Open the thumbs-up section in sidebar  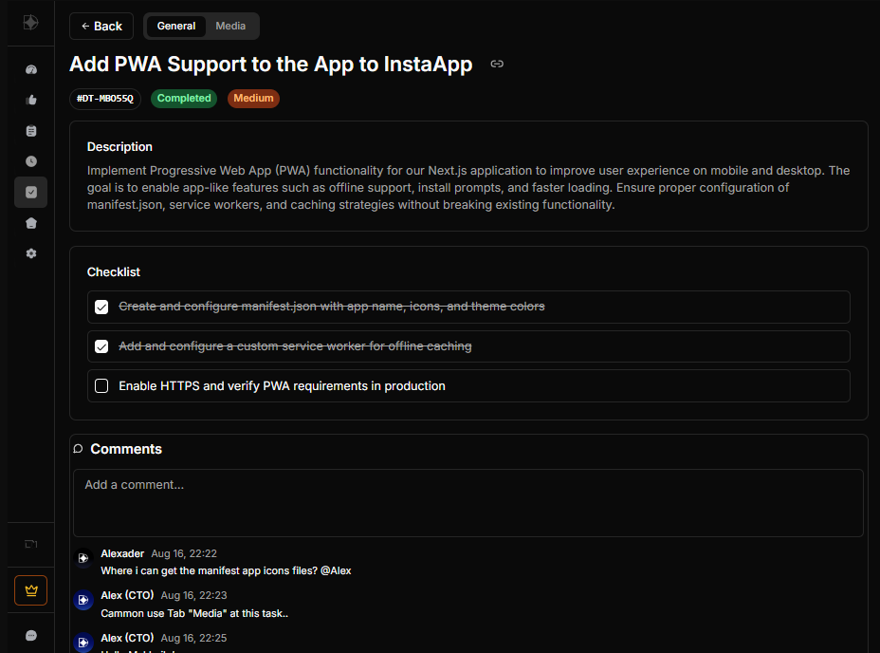click(x=31, y=100)
